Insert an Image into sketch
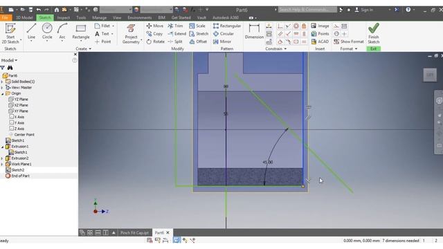This screenshot has width=443, height=249. [x=320, y=26]
